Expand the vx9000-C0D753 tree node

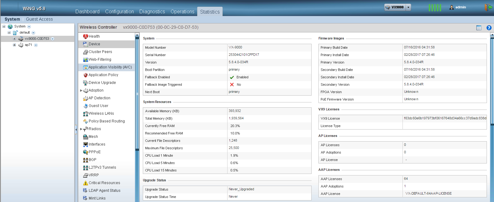point(14,39)
